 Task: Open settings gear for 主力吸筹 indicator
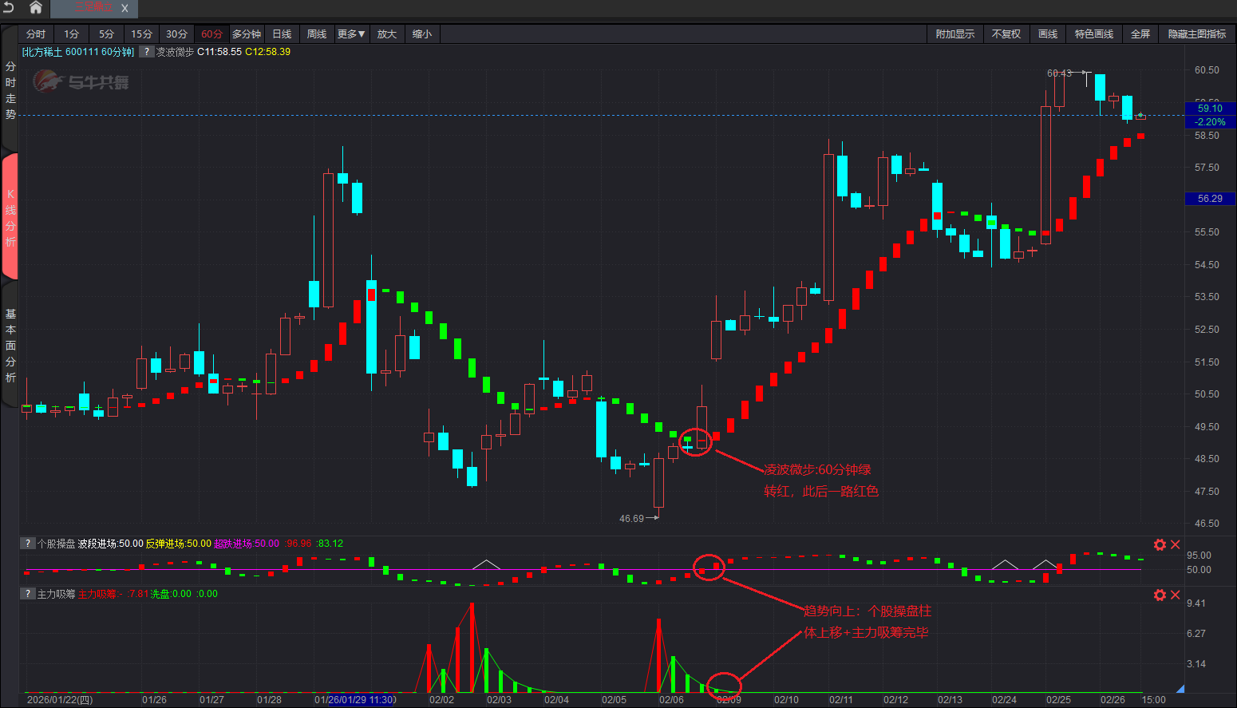coord(1160,595)
